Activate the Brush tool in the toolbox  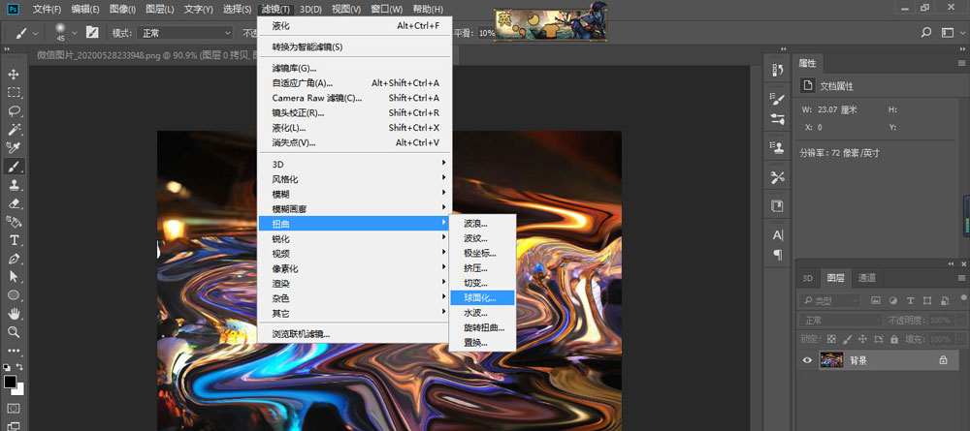(x=15, y=167)
